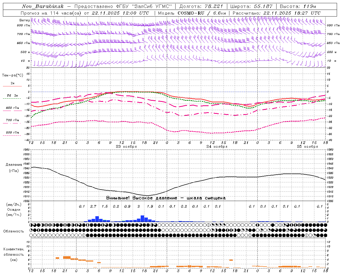The image size is (341, 273).
Task: Click left 500 м wind level label
Action: 25,52
